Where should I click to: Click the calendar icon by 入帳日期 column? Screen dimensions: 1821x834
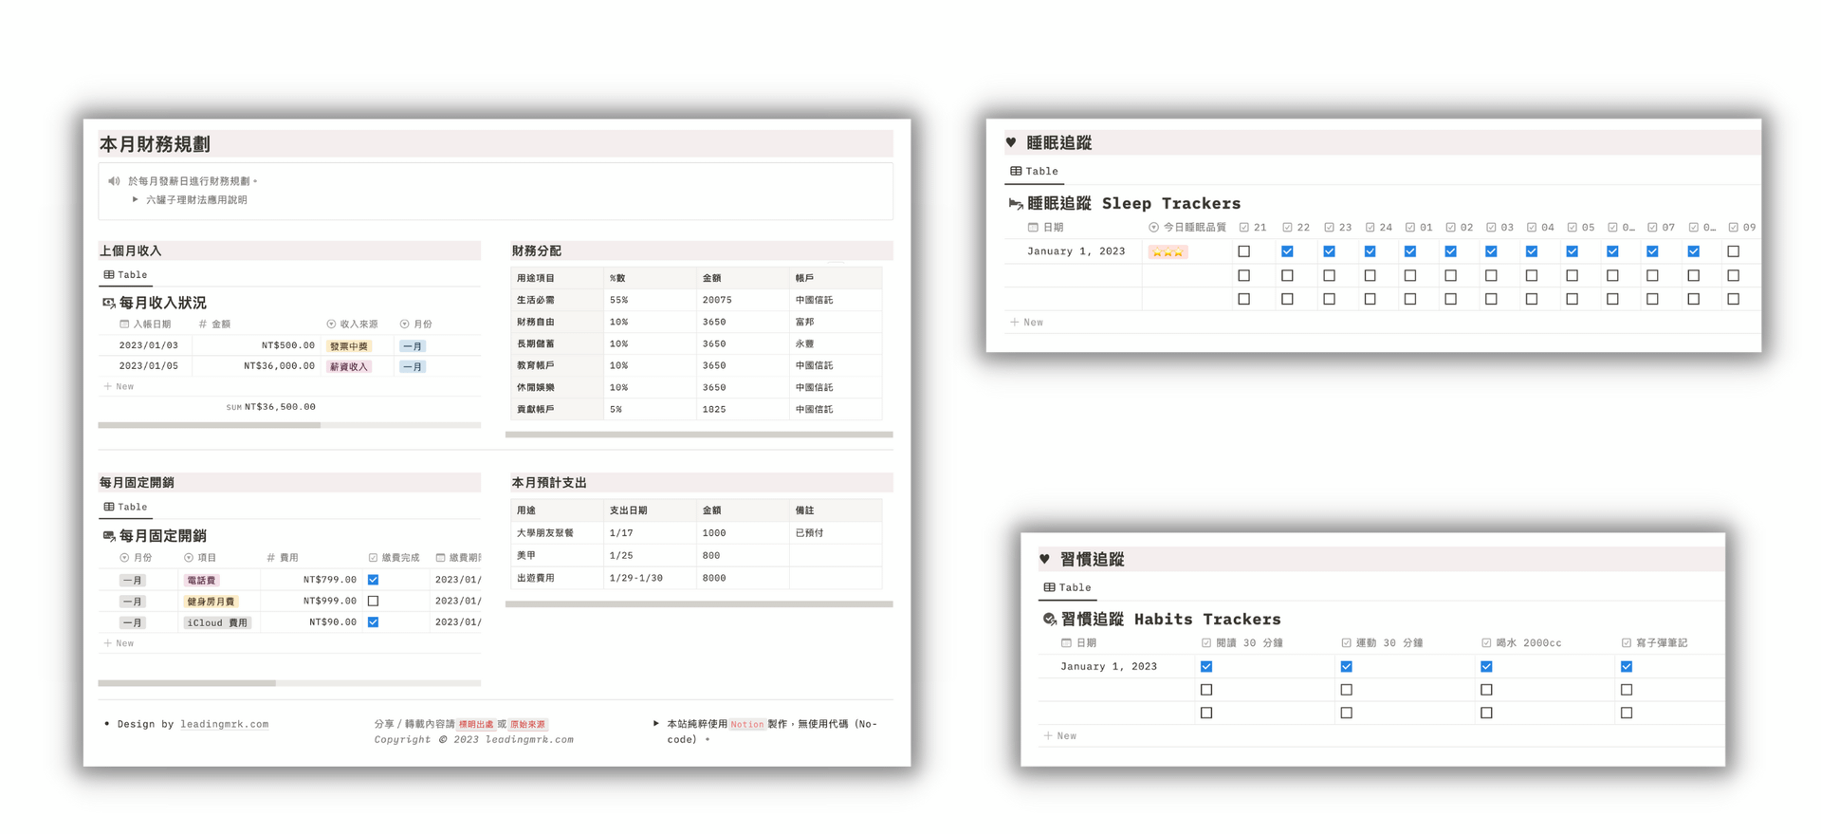click(x=124, y=324)
